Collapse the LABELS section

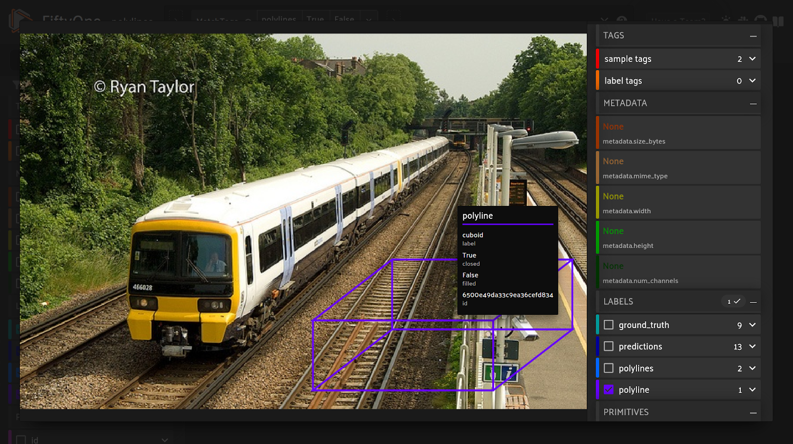coord(753,302)
